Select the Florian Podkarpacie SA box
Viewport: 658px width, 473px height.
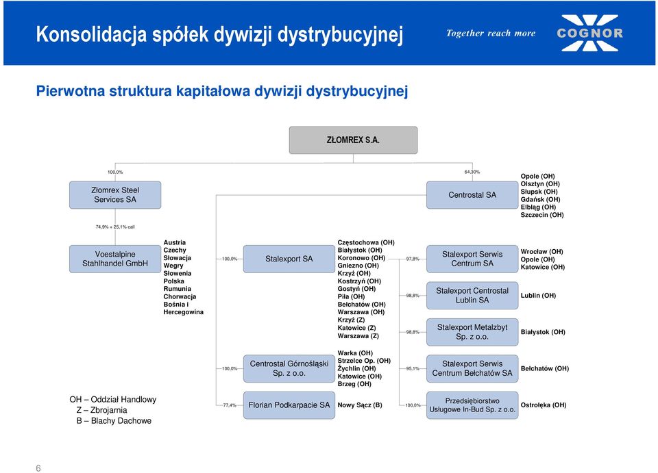tap(289, 405)
